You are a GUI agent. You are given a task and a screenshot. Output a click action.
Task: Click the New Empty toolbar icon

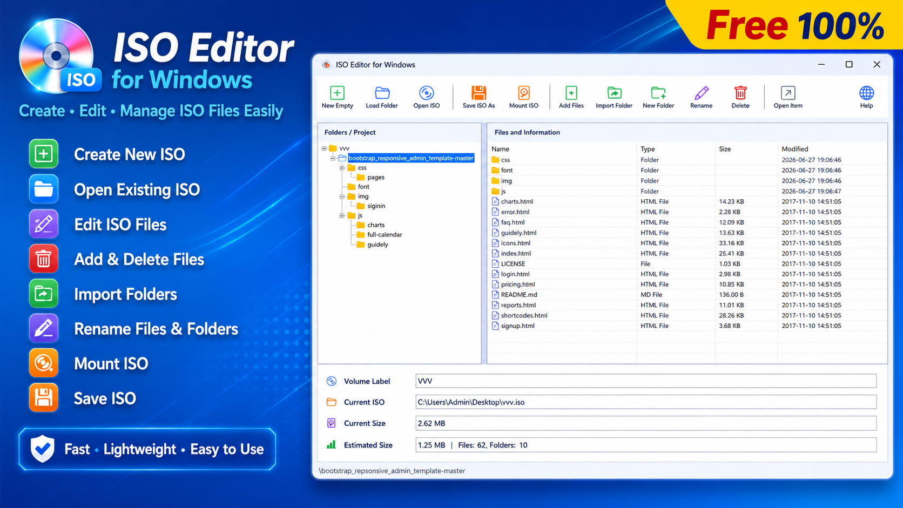(337, 93)
